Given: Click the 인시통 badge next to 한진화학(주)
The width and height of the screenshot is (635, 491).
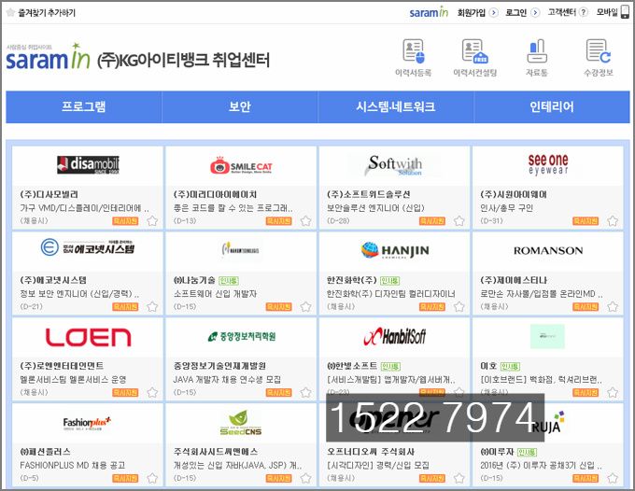Looking at the screenshot, I should coord(390,281).
